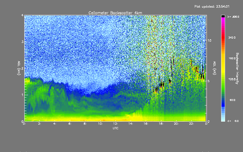Click the 10 tick on the kft axis
This screenshot has height=152, width=243.
pyautogui.click(x=209, y=40)
